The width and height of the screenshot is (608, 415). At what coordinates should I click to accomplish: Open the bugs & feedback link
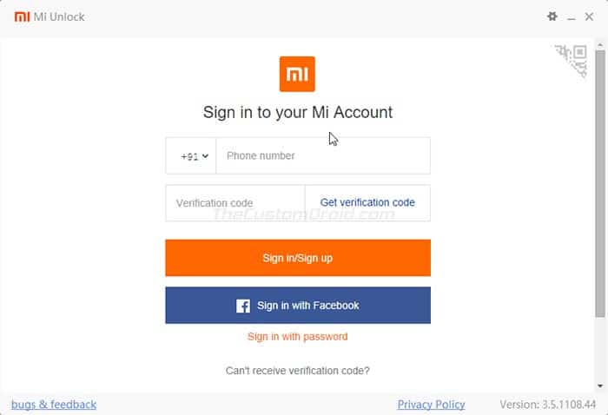coord(54,405)
